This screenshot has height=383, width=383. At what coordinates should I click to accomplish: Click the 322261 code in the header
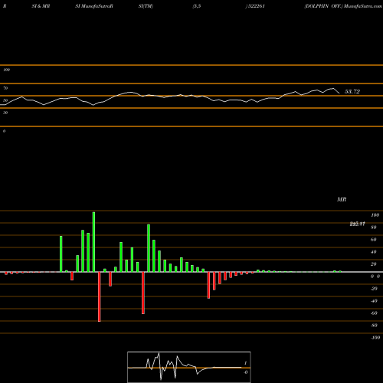pos(257,6)
